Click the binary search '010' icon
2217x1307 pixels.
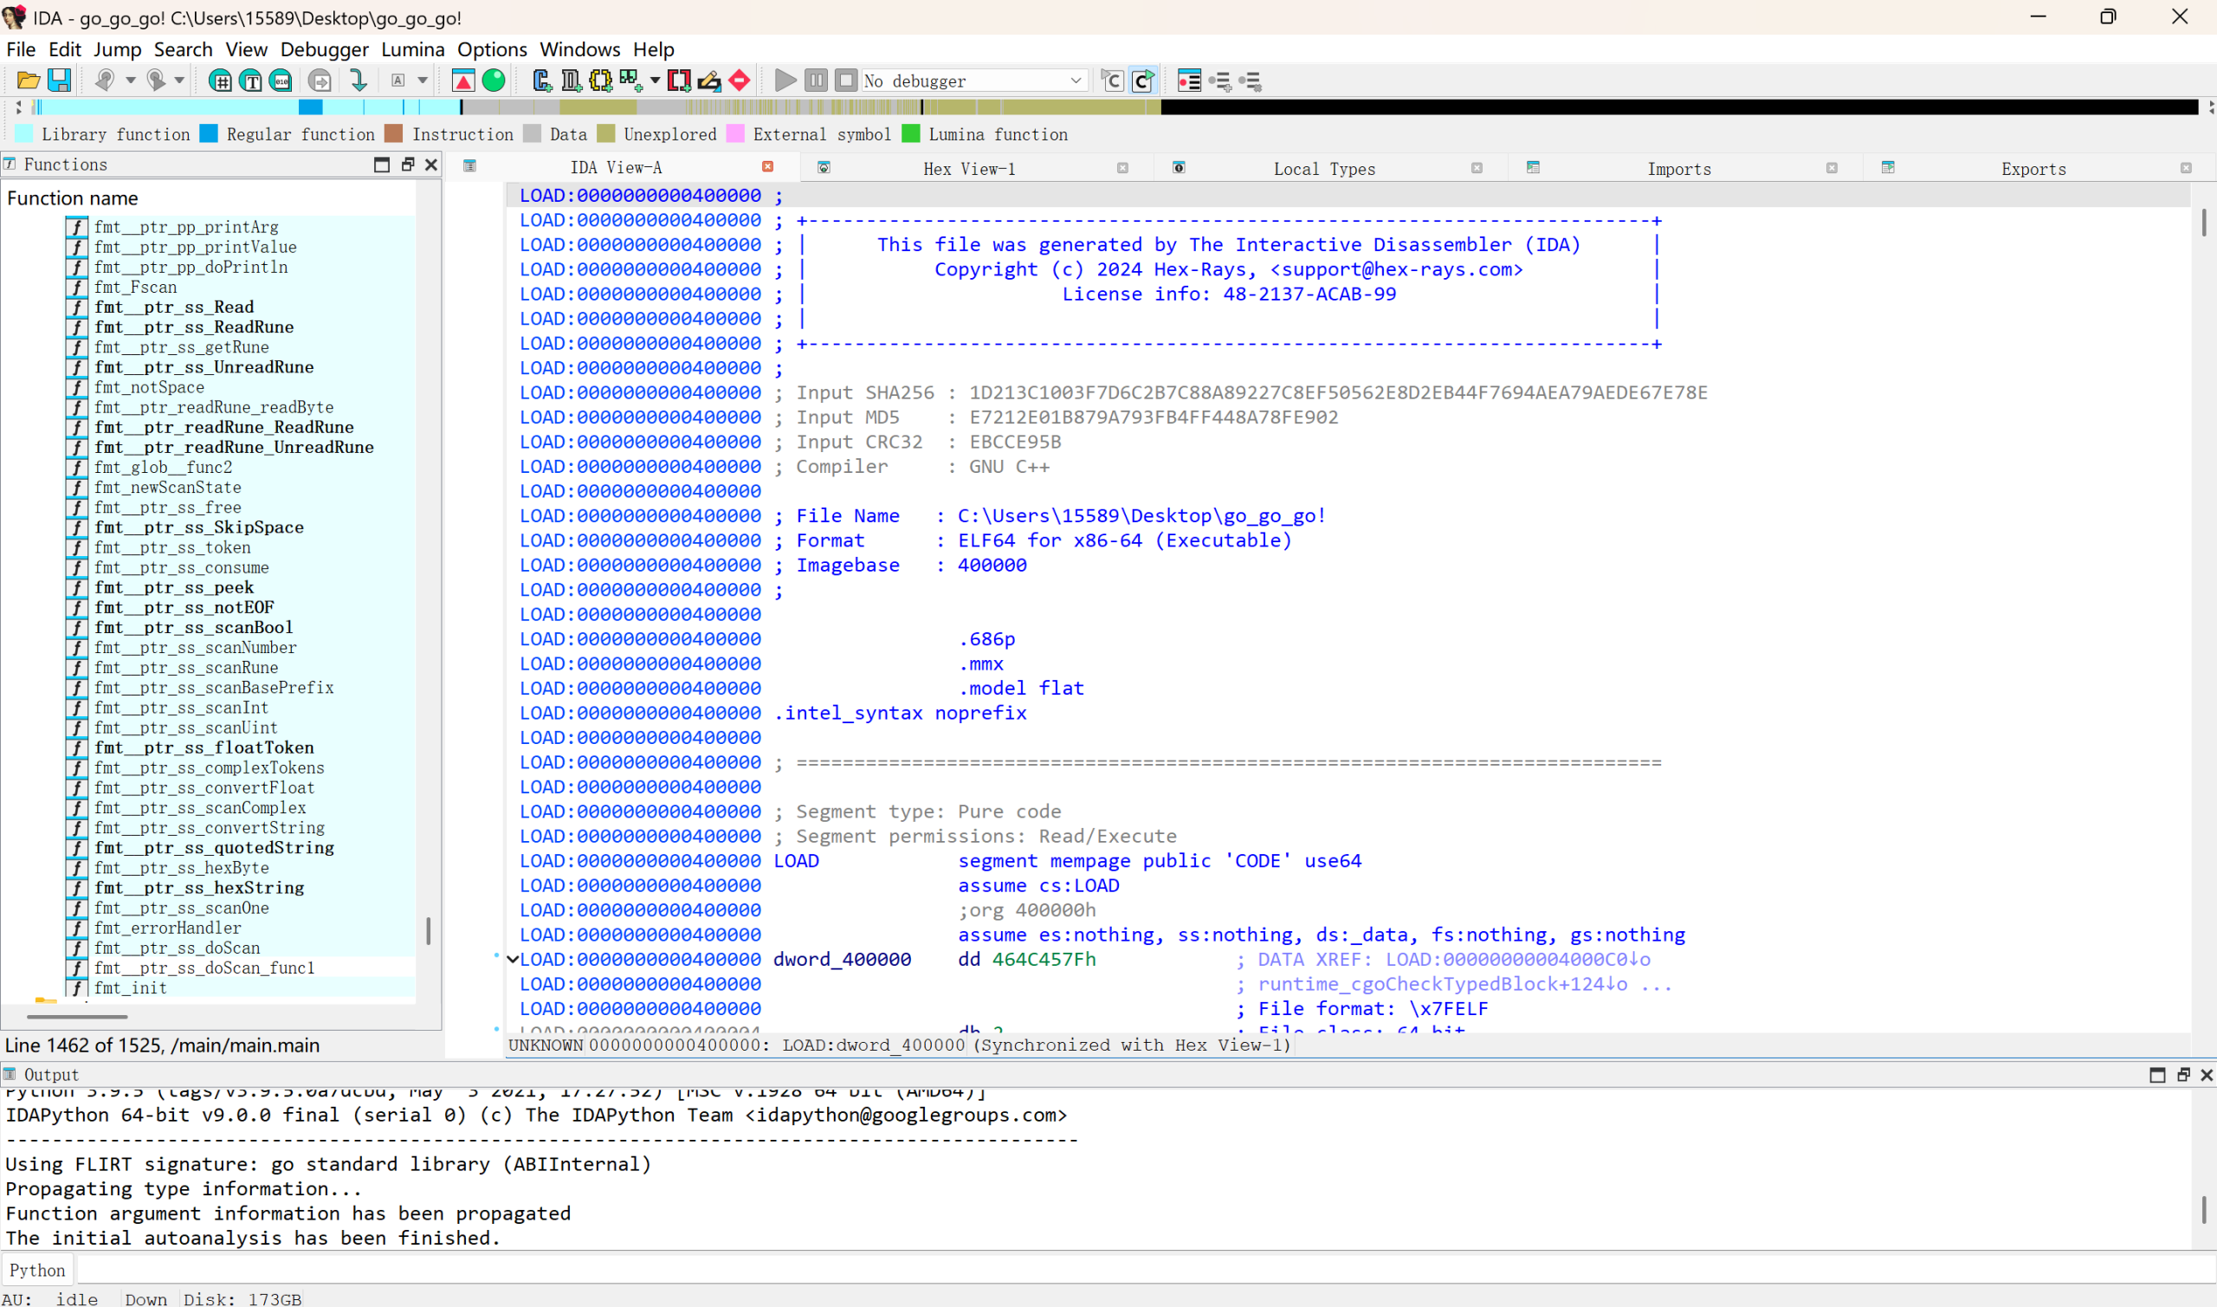tap(281, 81)
